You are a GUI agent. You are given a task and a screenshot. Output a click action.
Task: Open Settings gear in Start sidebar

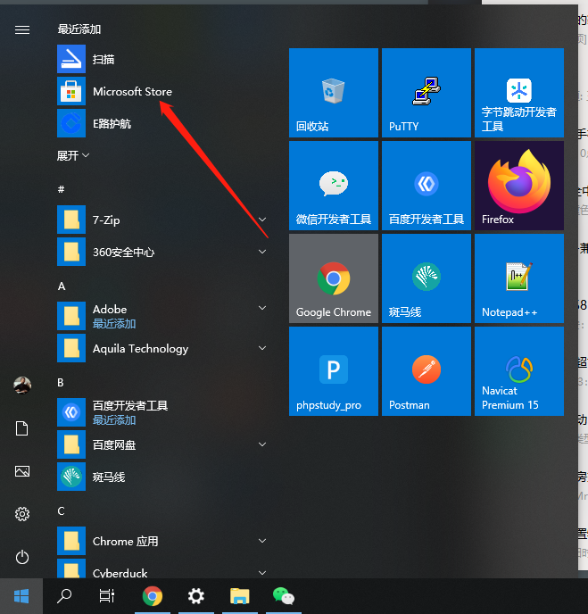pos(22,514)
